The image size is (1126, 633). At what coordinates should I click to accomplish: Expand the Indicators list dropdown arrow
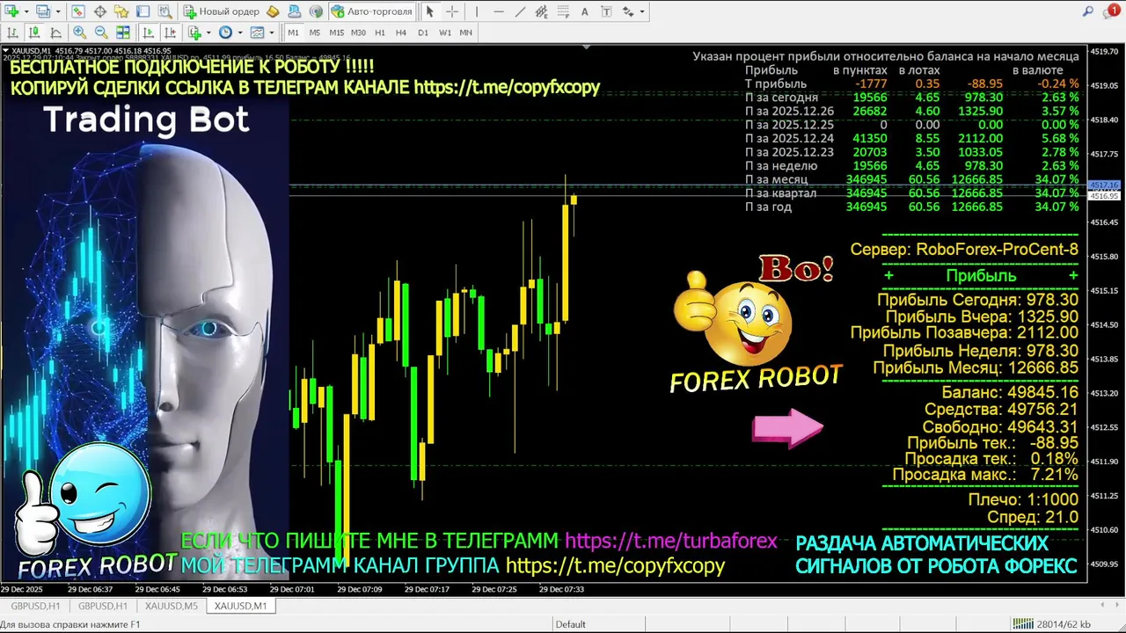pos(208,33)
